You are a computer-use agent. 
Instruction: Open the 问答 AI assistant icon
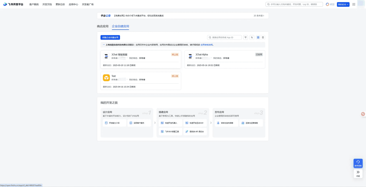327,4
